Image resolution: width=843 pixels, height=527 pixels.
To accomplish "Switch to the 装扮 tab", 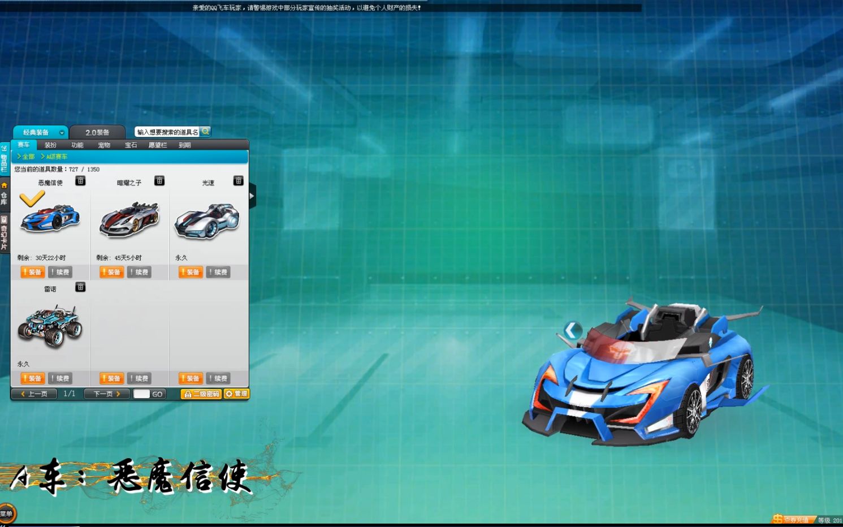I will click(50, 145).
